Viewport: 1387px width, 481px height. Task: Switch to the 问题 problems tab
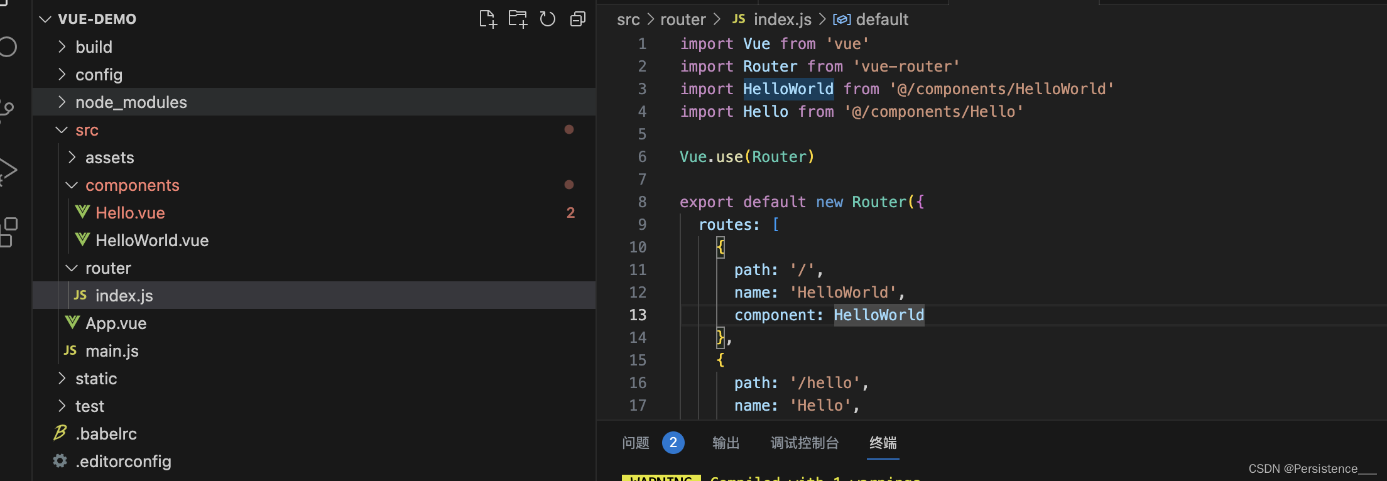(x=636, y=443)
